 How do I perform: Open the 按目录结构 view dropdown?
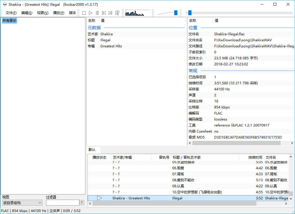point(22,203)
